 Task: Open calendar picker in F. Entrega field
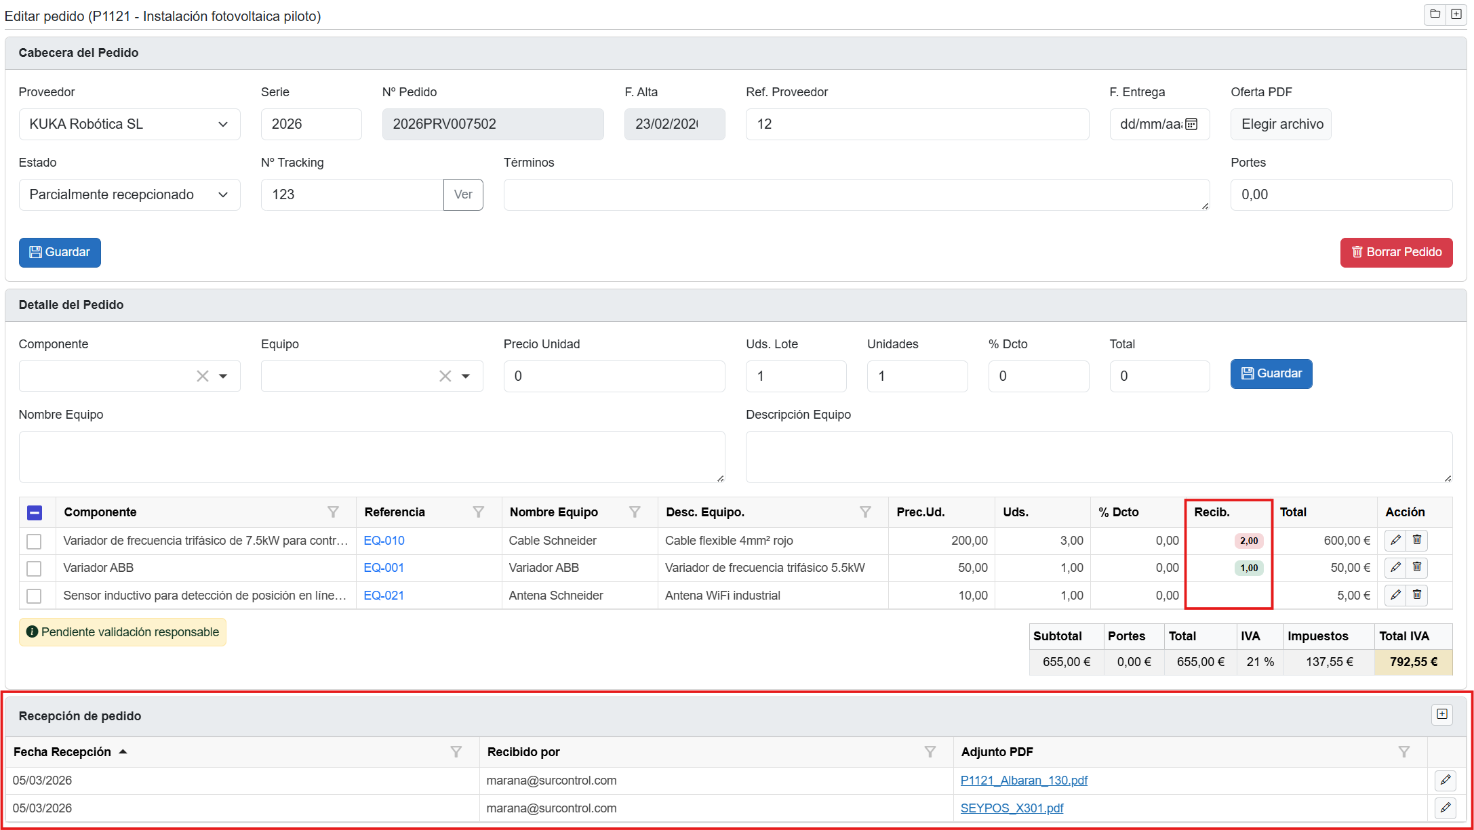tap(1191, 124)
